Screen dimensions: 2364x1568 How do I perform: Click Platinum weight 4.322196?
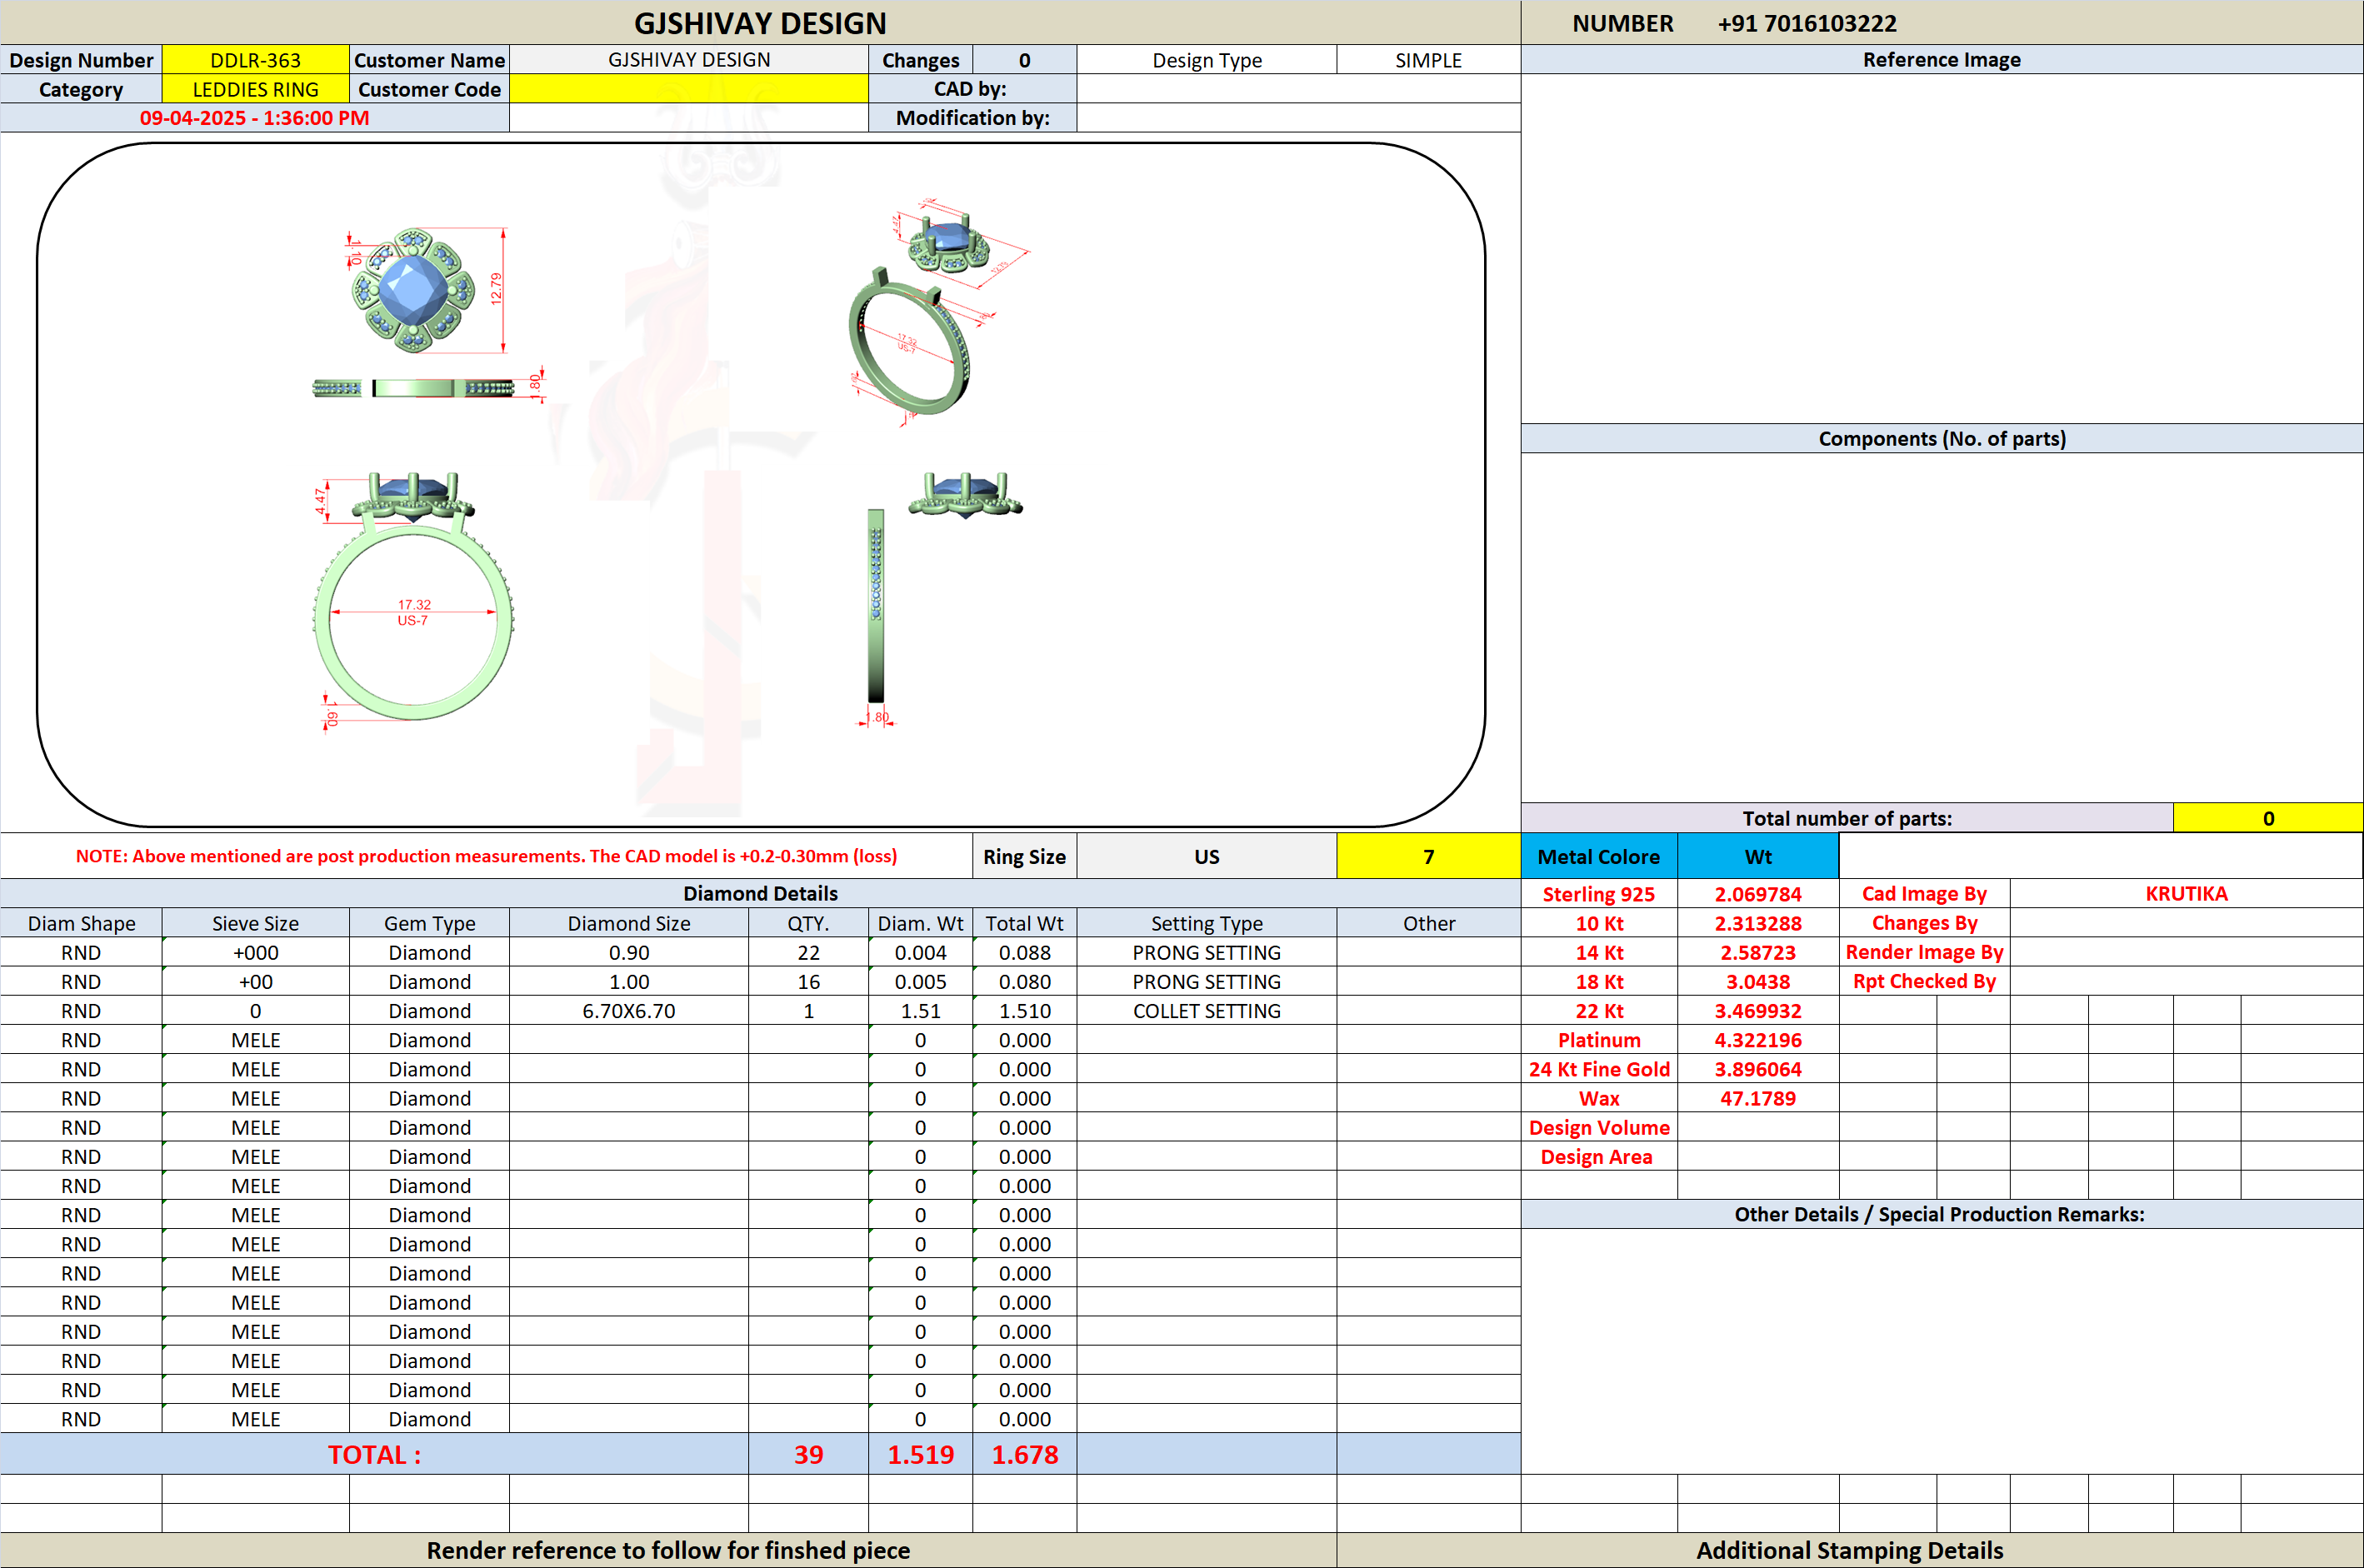point(1758,1040)
